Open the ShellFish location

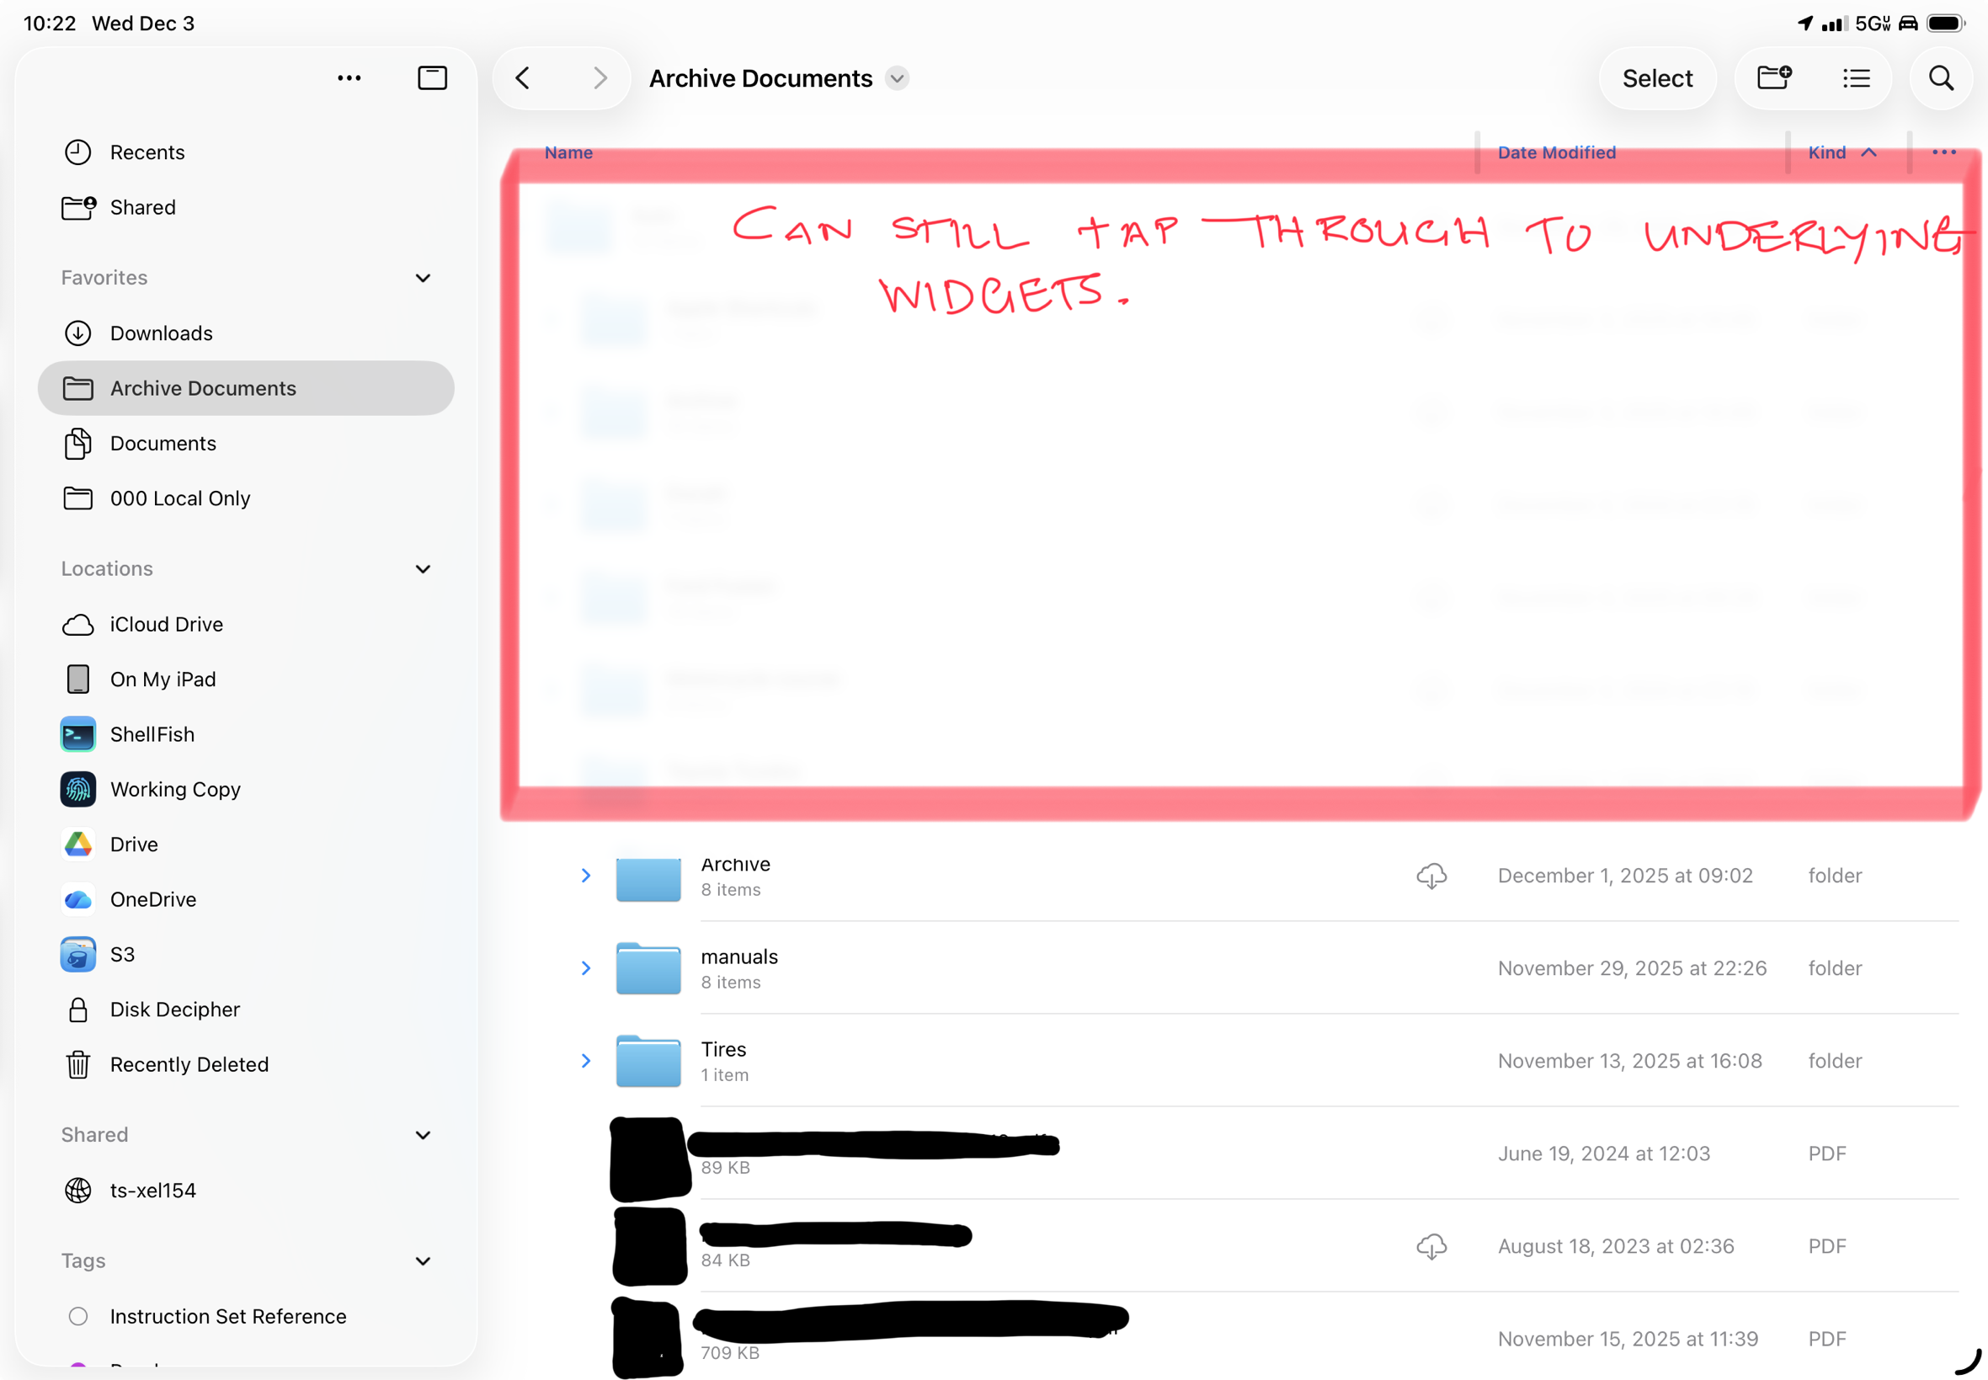tap(152, 734)
